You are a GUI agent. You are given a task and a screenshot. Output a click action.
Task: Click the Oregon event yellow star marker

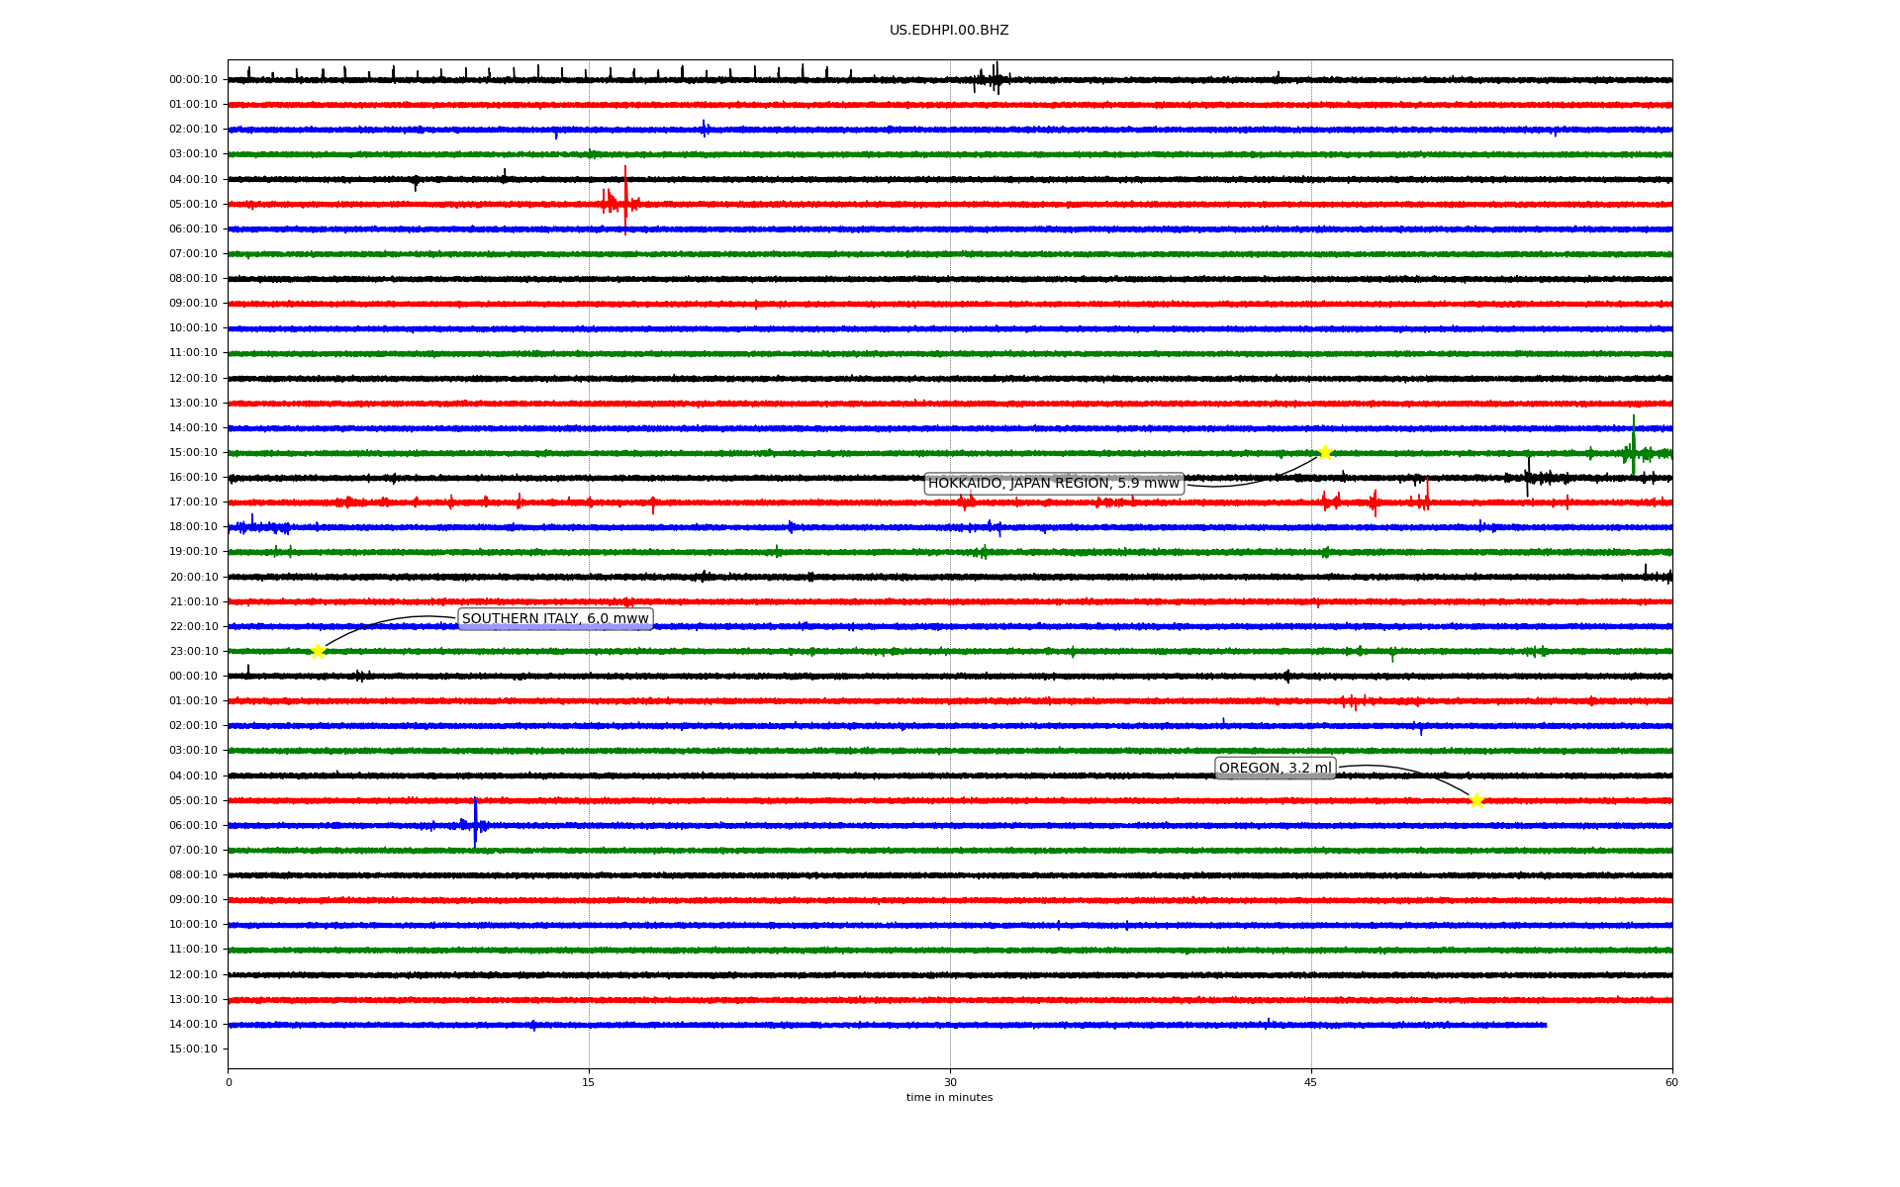coord(1475,800)
